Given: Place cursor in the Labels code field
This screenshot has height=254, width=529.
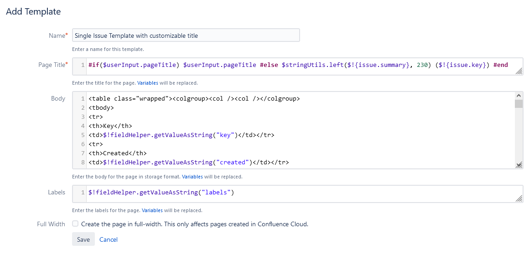Looking at the screenshot, I should pyautogui.click(x=296, y=193).
